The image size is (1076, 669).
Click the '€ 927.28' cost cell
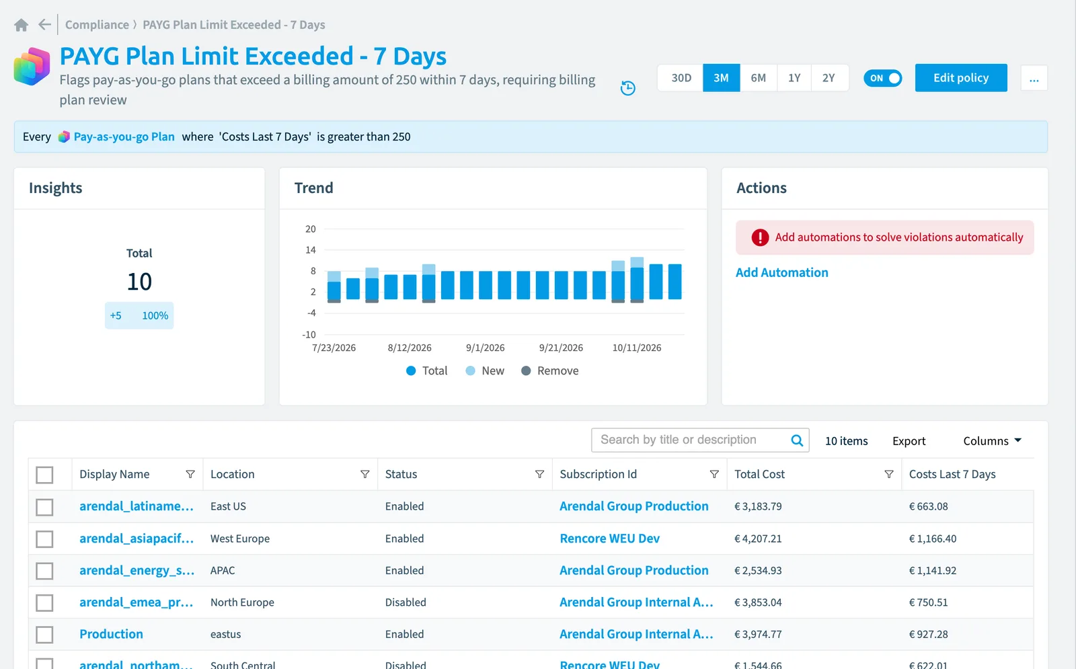click(929, 635)
